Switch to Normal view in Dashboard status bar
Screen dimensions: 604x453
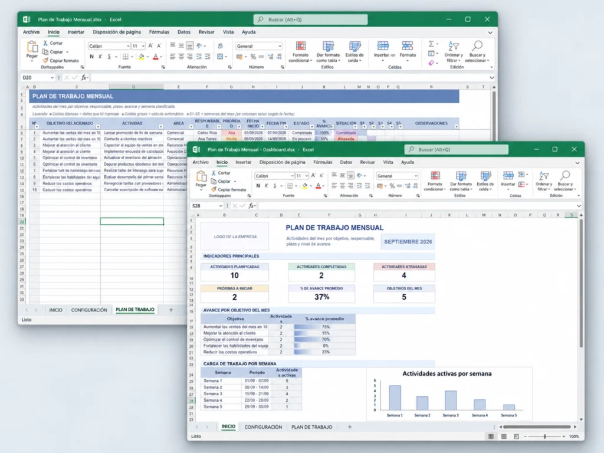click(491, 436)
